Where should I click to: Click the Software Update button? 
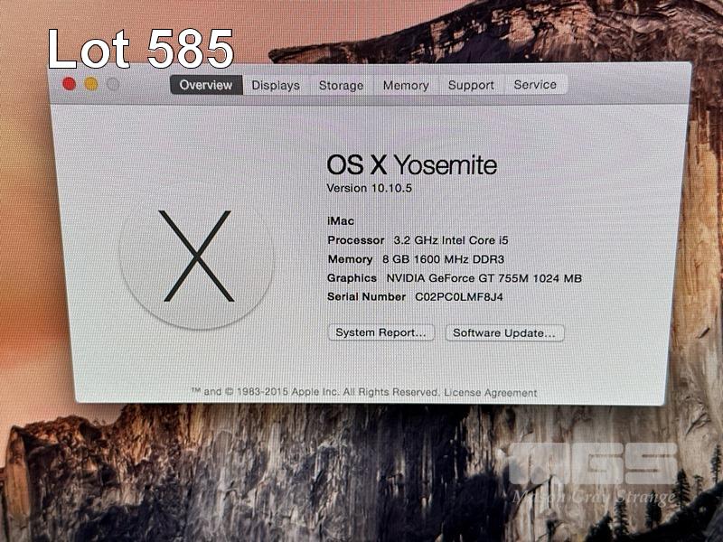(x=504, y=332)
